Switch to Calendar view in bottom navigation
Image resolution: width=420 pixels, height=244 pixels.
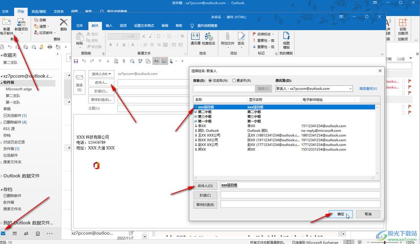pos(15,234)
